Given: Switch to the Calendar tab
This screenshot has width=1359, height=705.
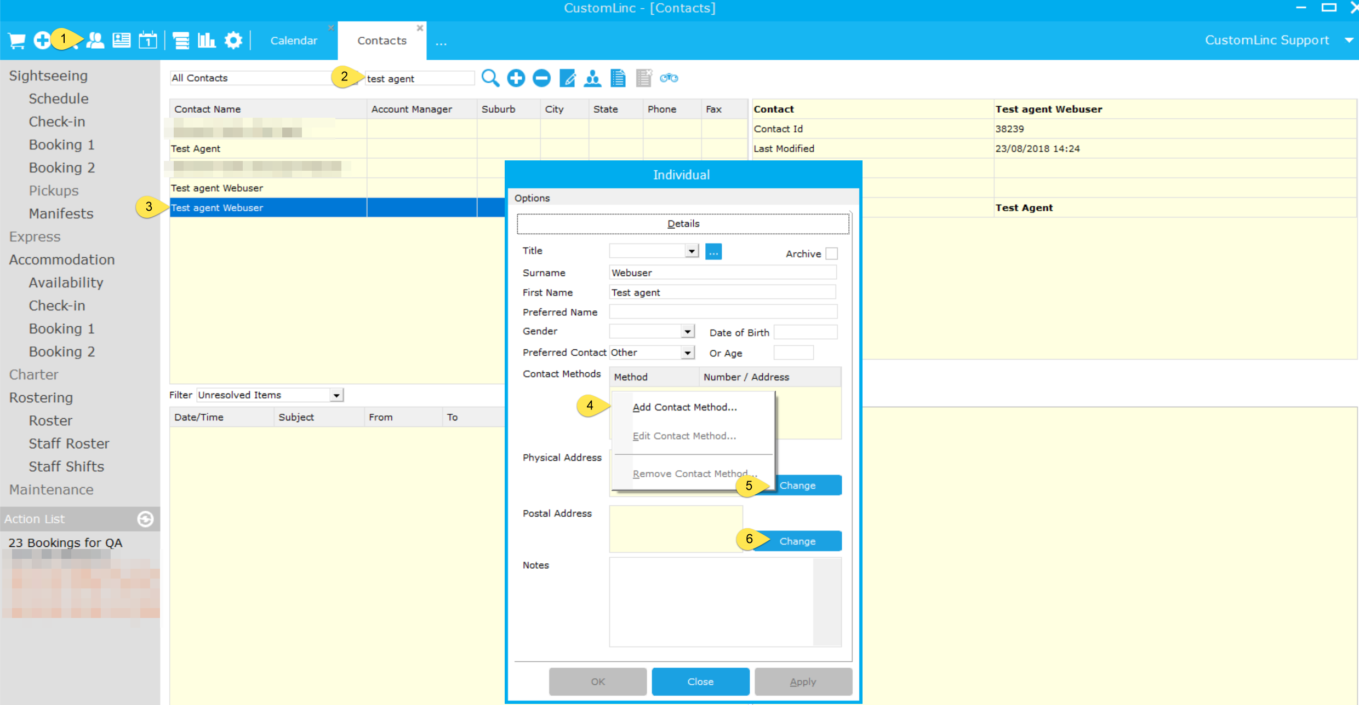Looking at the screenshot, I should click(x=294, y=41).
